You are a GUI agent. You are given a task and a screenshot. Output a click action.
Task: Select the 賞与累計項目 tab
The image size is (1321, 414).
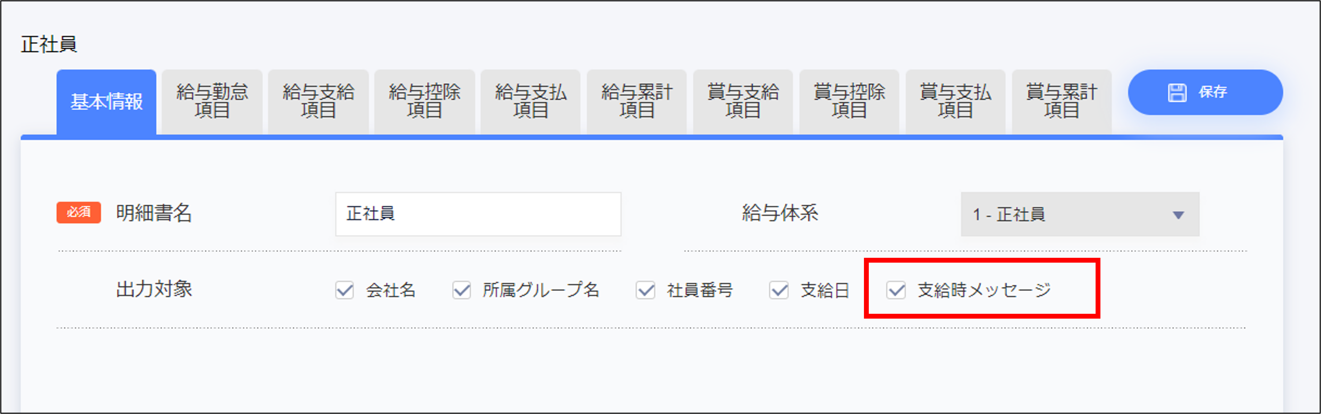click(x=1061, y=101)
